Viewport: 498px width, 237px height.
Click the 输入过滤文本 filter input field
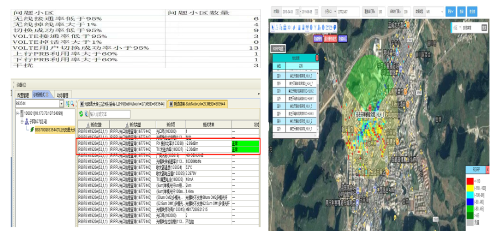(110, 114)
